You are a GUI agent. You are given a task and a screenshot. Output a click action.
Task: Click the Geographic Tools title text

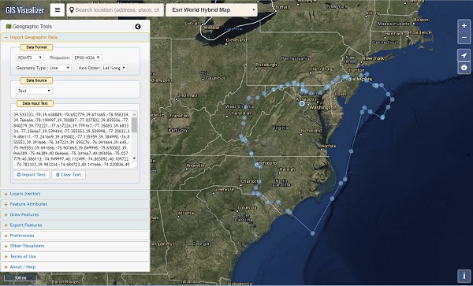click(x=32, y=27)
